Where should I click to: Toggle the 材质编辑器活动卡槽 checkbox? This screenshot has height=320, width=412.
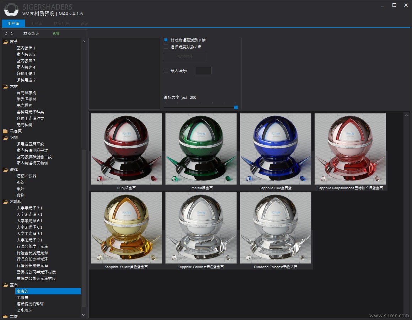coord(166,40)
